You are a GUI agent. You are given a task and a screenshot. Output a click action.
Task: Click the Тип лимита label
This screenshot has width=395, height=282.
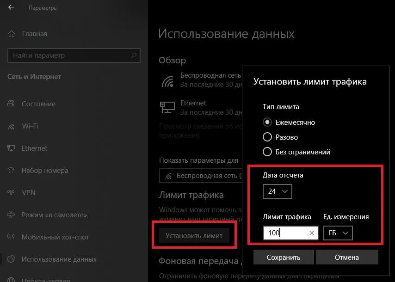point(281,107)
